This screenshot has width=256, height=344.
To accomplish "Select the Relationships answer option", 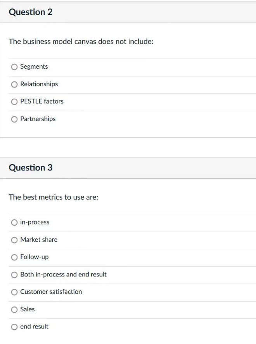I will point(14,84).
